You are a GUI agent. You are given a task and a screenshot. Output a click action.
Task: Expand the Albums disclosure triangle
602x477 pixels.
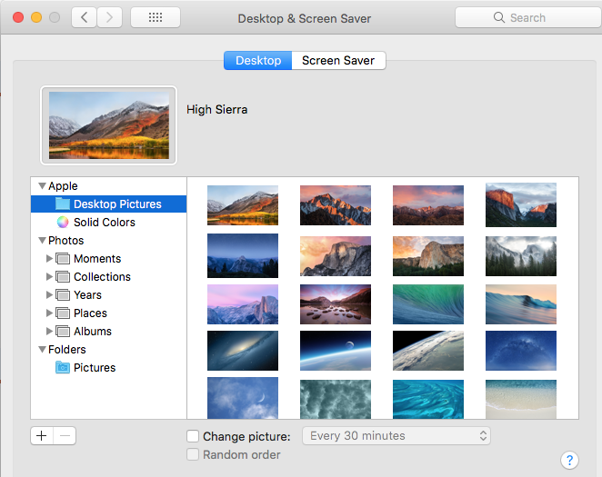49,331
